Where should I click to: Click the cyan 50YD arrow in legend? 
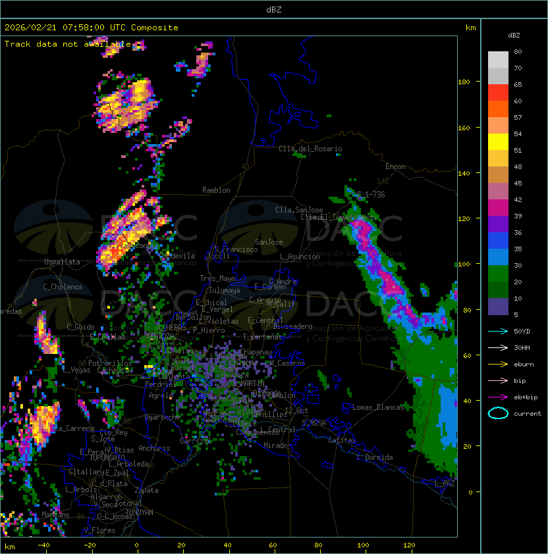pos(498,331)
